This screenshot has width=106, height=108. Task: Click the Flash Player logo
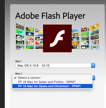57,38
